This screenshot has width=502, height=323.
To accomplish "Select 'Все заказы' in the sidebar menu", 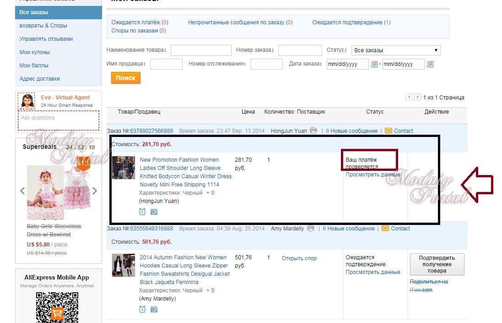I will coord(59,12).
